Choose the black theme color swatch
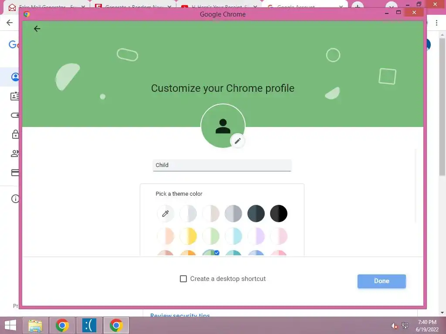This screenshot has height=334, width=446. [x=279, y=213]
